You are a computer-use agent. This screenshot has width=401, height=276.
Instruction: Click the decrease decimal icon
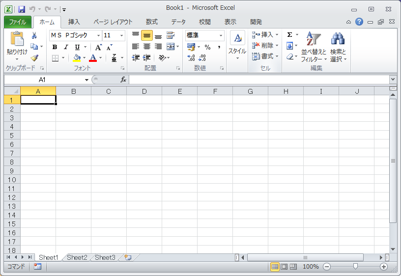(x=202, y=58)
